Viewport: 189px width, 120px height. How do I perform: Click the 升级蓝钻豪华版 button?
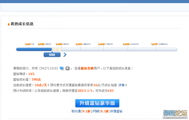tap(97, 103)
